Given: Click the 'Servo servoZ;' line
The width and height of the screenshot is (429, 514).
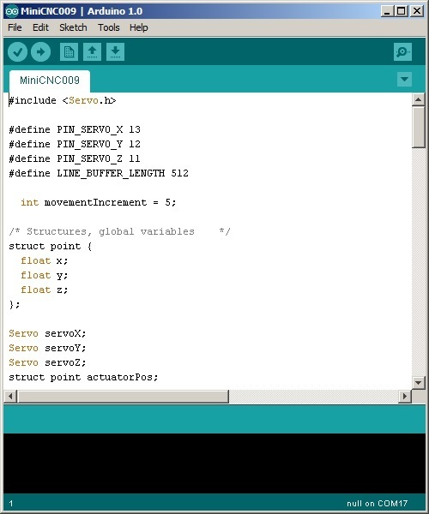Looking at the screenshot, I should (x=47, y=362).
